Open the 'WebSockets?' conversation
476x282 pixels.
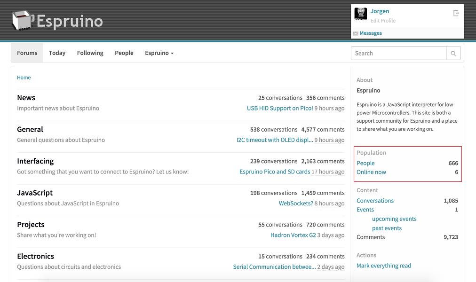[296, 204]
